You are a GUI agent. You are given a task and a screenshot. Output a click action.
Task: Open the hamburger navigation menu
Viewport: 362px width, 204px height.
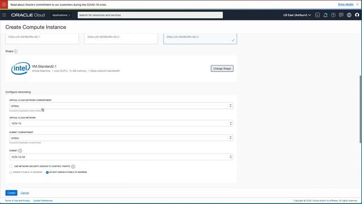click(4, 15)
